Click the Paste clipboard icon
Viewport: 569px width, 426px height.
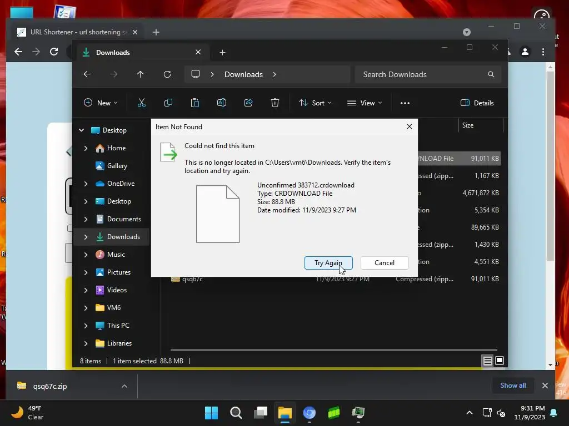195,103
